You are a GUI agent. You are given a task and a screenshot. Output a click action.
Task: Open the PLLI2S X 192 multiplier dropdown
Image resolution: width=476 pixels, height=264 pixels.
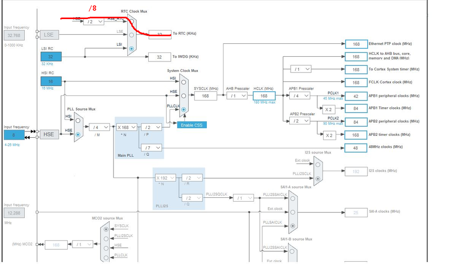(x=165, y=178)
